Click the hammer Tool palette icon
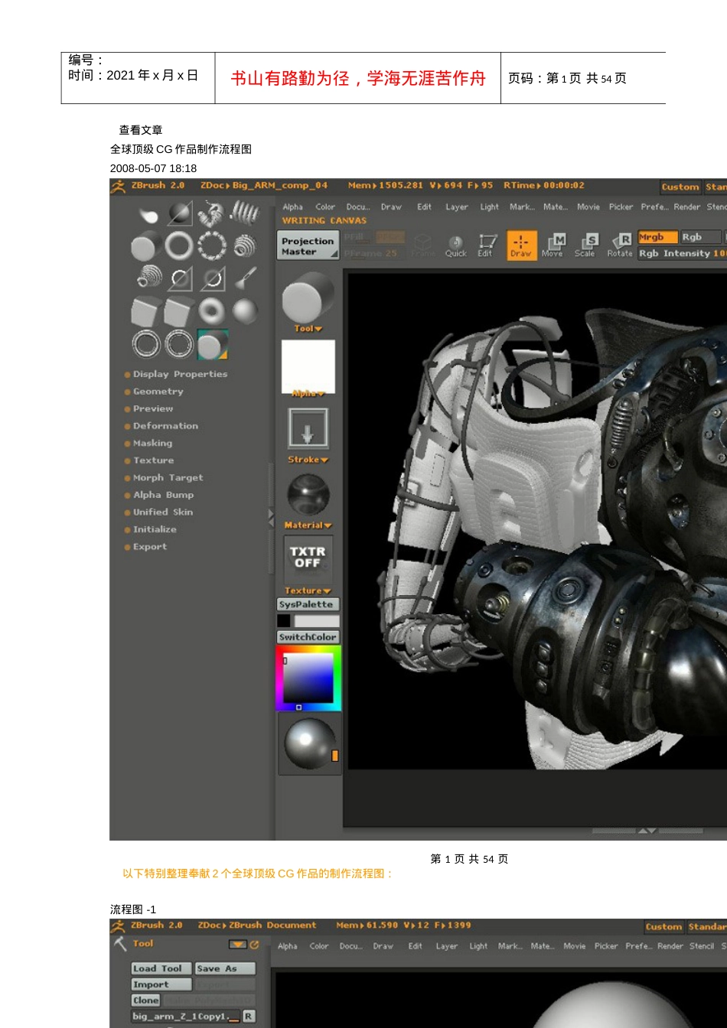The width and height of the screenshot is (727, 1028). (x=120, y=944)
